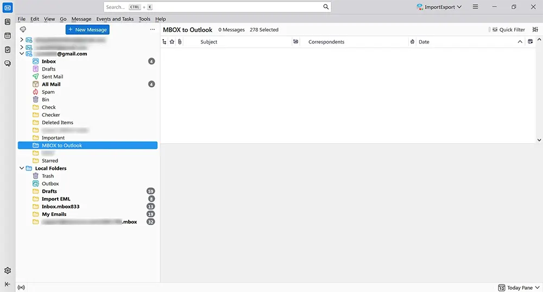Click the thread column icon
Screen dimensions: 543x292
click(164, 42)
